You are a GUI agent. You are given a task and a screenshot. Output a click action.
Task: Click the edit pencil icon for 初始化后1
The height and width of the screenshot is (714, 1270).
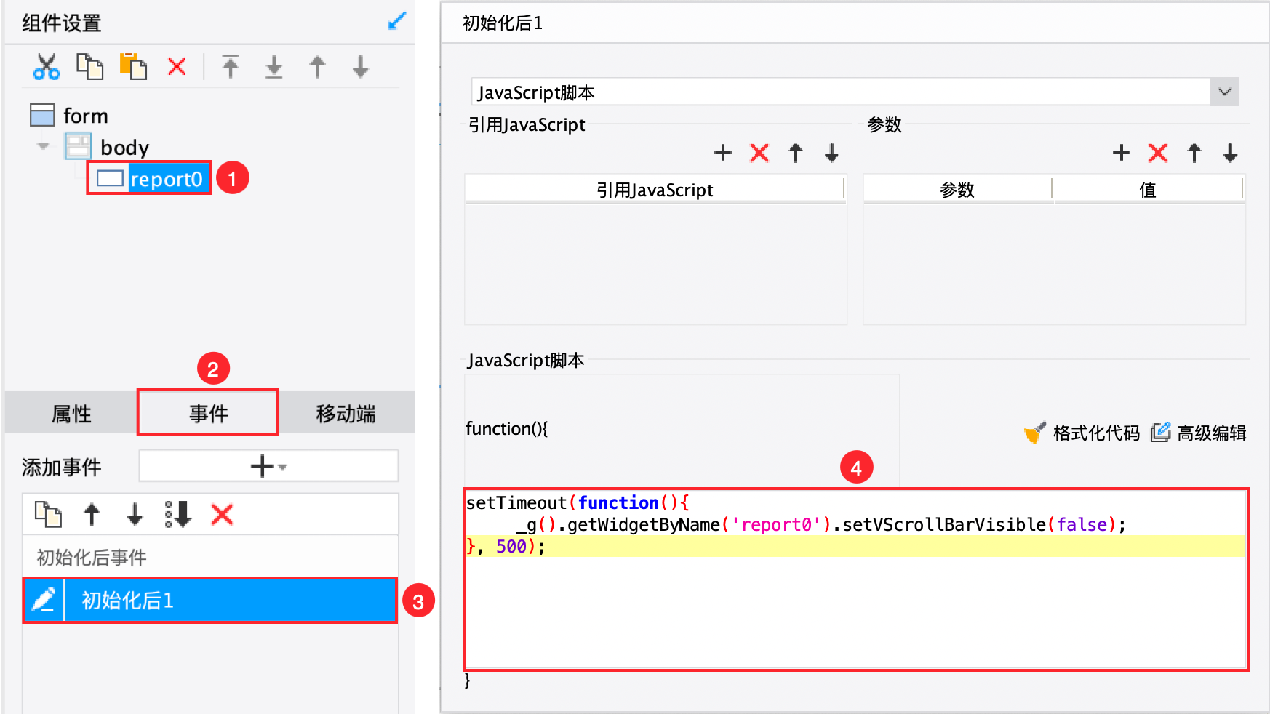44,601
